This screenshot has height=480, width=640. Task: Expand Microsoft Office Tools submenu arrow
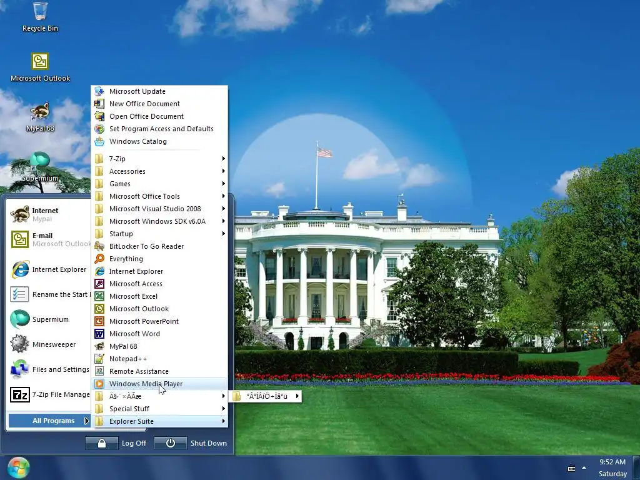click(x=223, y=196)
